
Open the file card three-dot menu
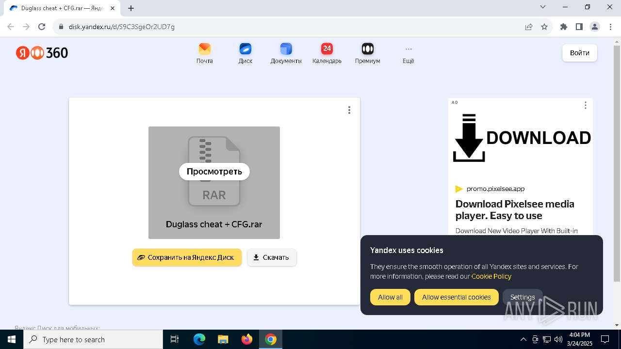coord(349,110)
